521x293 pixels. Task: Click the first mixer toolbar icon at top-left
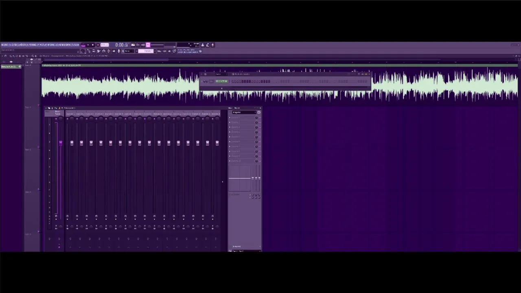[x=46, y=108]
